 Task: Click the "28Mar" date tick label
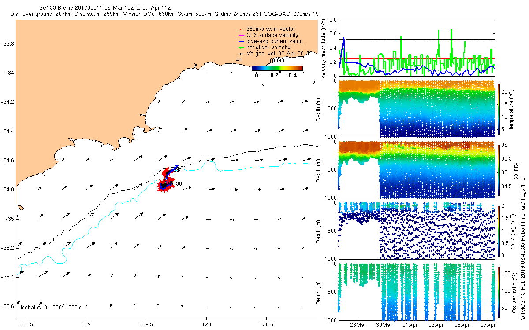point(358,324)
